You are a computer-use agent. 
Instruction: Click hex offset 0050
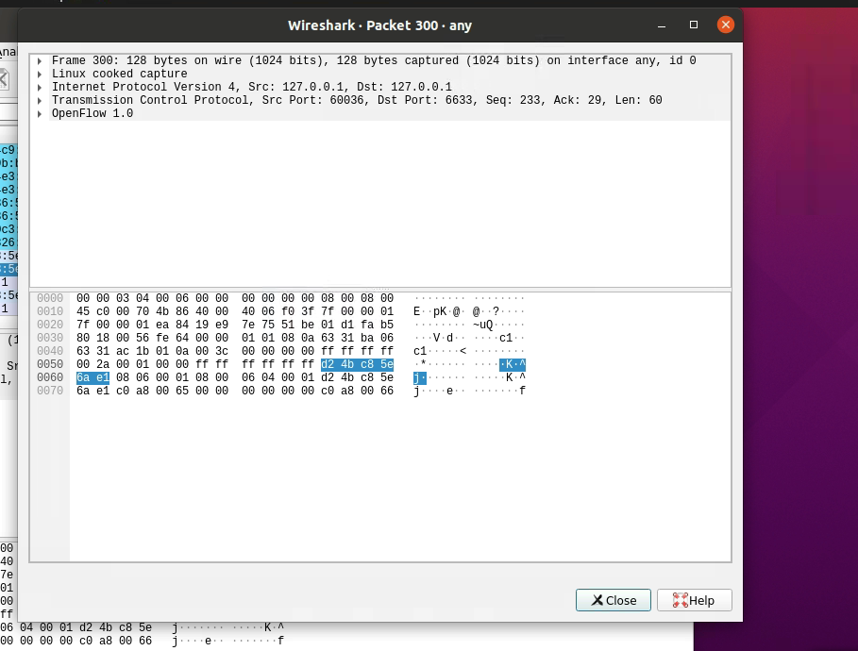(50, 364)
